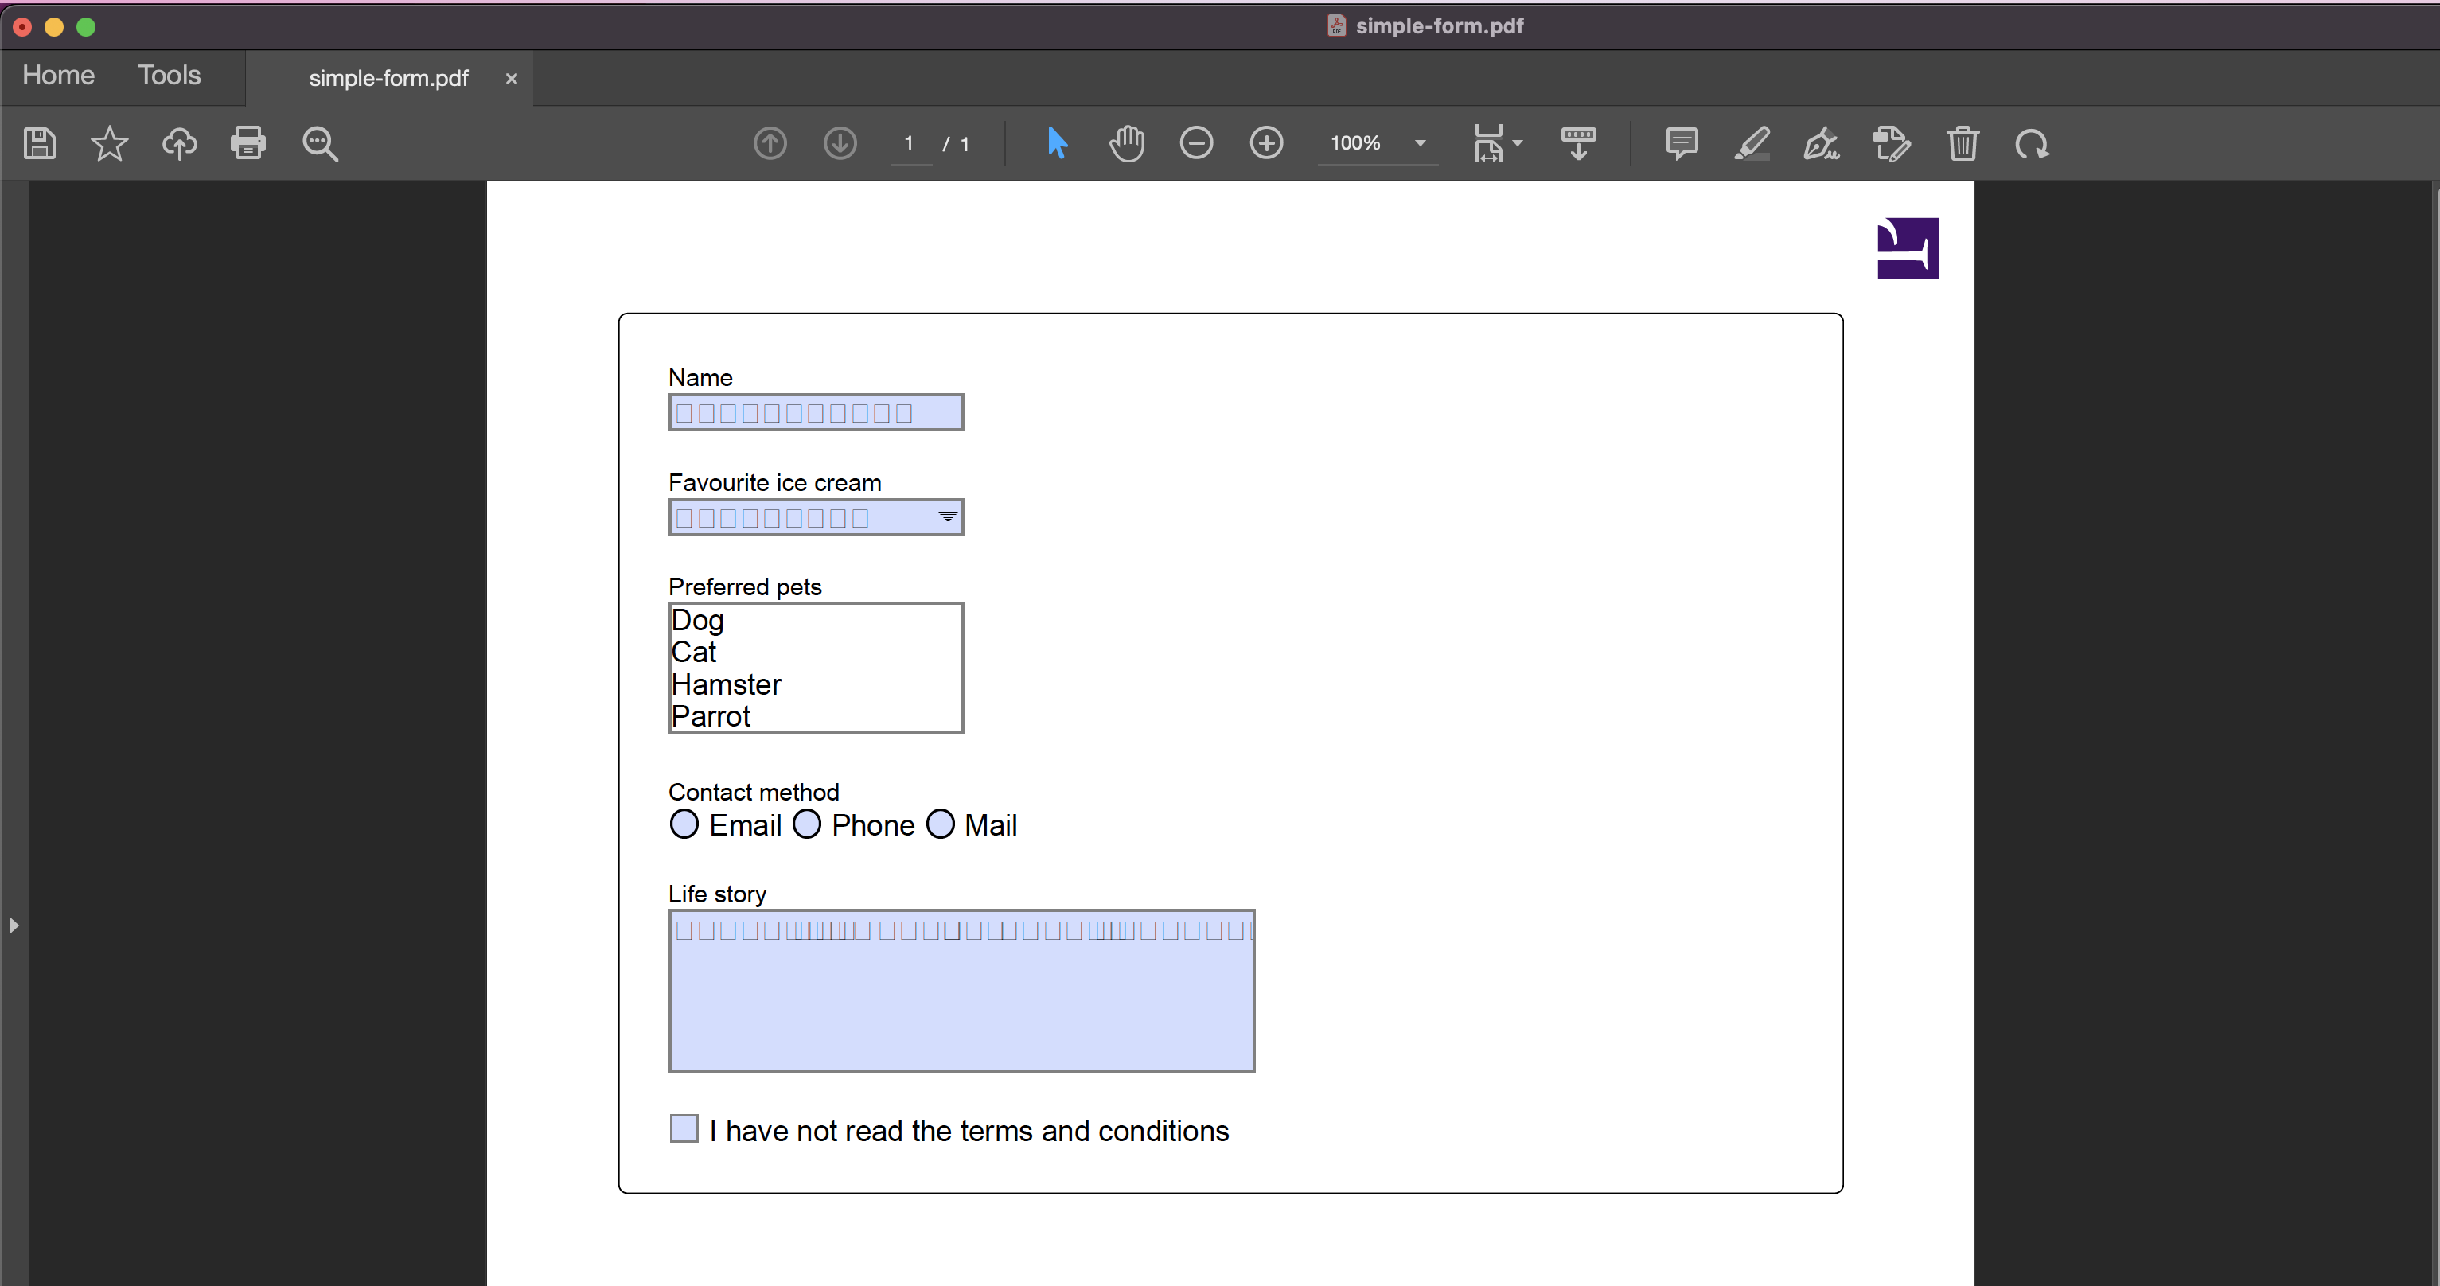The height and width of the screenshot is (1286, 2440).
Task: Expand the left side panel arrow
Action: (x=14, y=924)
